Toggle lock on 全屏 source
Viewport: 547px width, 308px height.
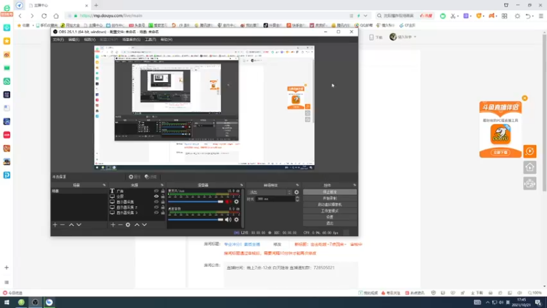[x=163, y=196]
